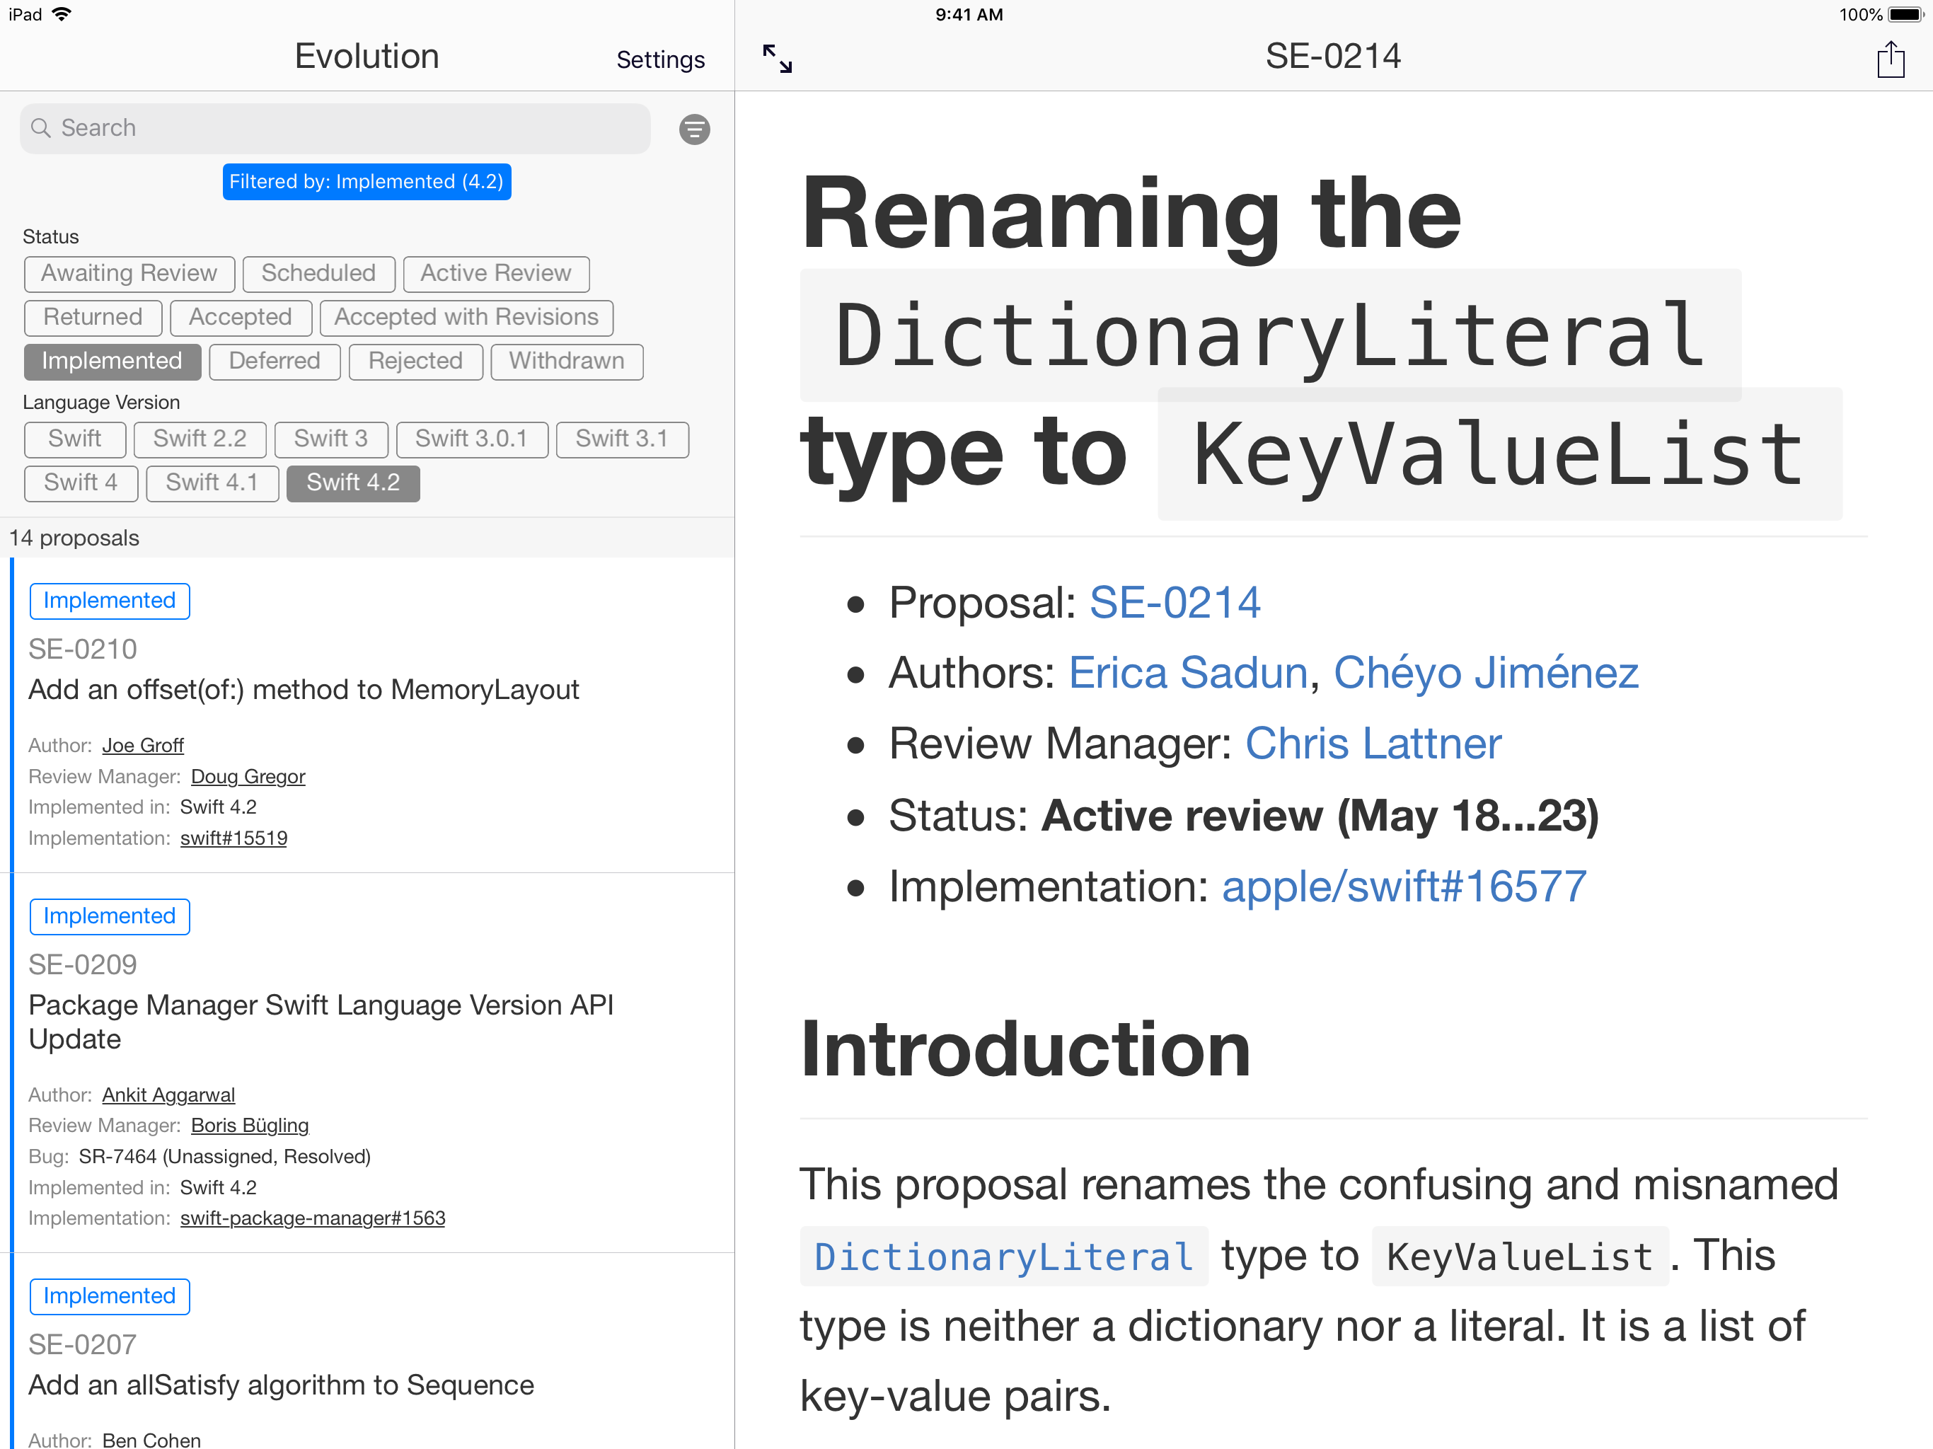Click in the Search field
The height and width of the screenshot is (1449, 1933).
350,129
